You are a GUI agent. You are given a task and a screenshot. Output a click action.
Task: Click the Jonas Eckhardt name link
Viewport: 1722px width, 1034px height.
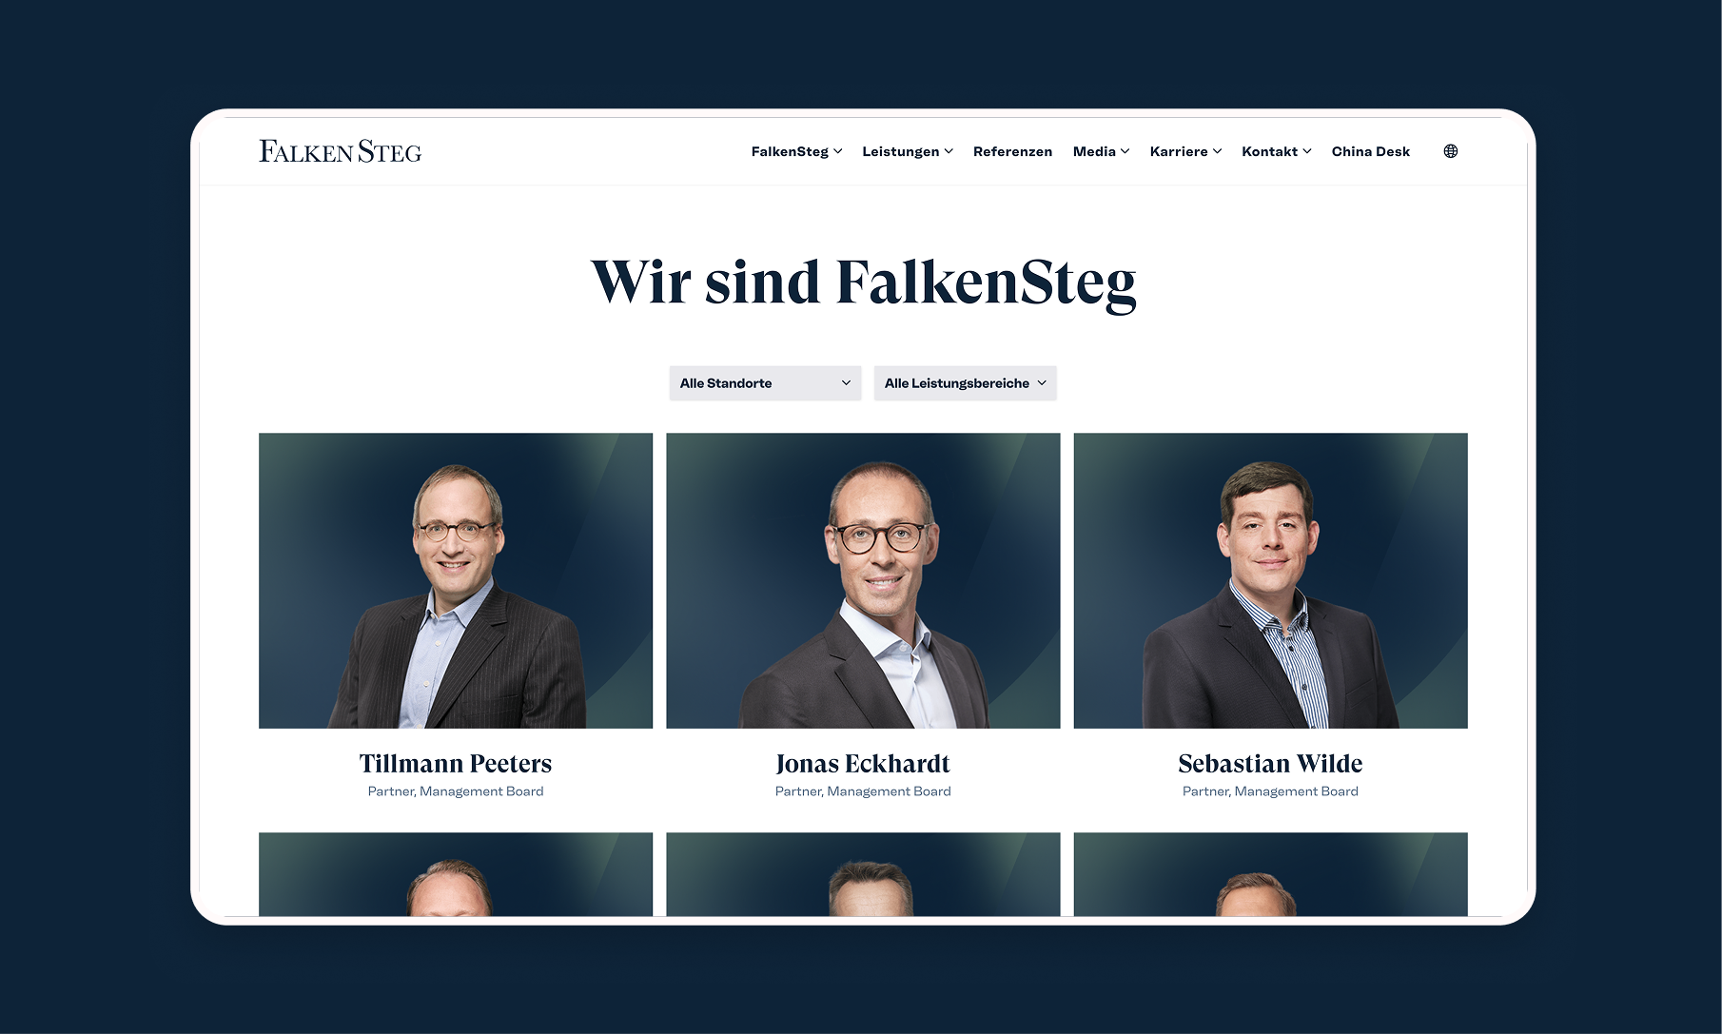pos(863,764)
